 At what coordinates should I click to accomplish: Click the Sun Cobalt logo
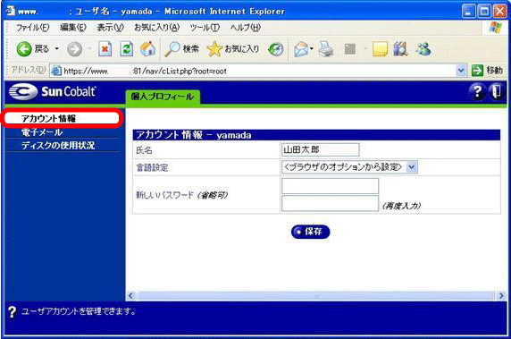(53, 92)
